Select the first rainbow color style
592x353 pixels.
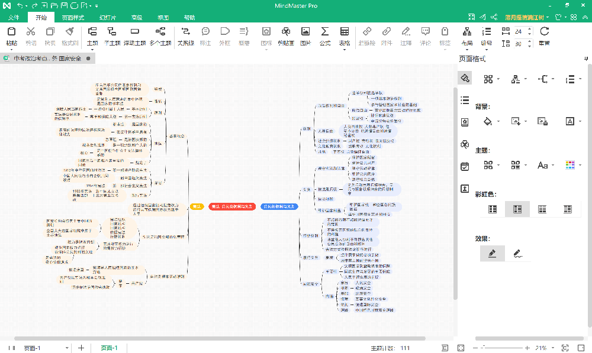[x=493, y=209]
